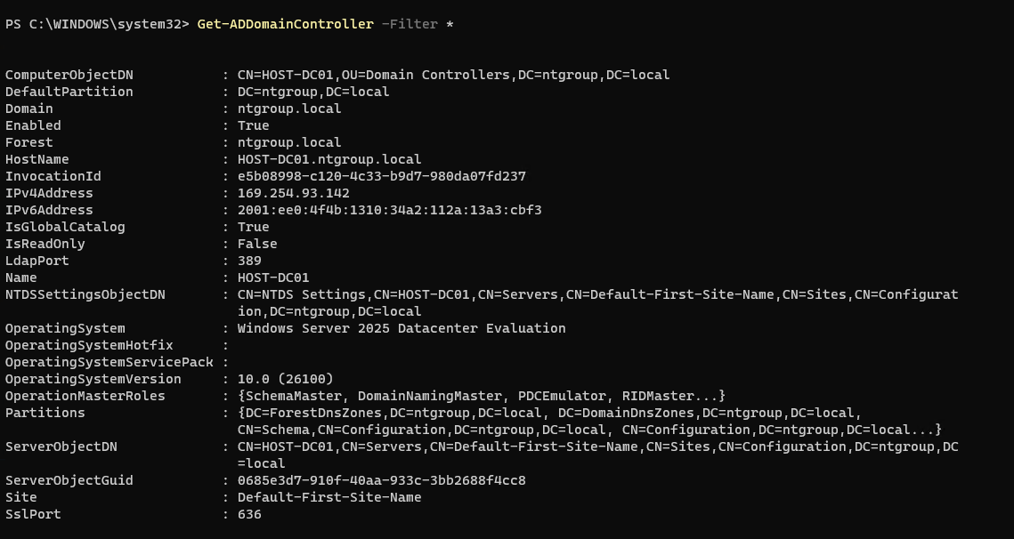This screenshot has width=1014, height=539.
Task: Click the OperatingSystemVersion value 10.0 (26100)
Action: 285,379
